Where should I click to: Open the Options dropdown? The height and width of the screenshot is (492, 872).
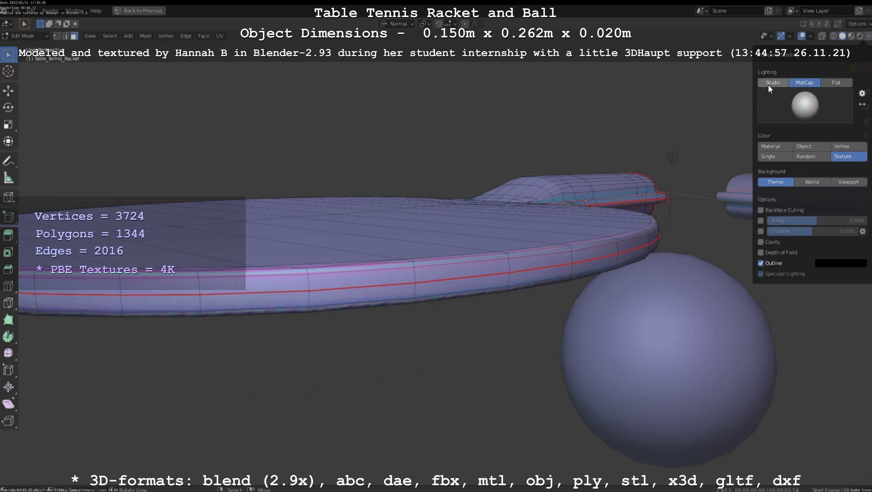tap(858, 24)
